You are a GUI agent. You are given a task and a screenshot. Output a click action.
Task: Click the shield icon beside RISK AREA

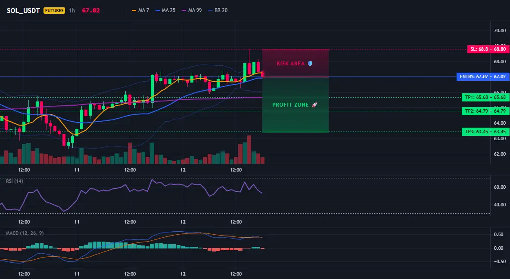click(x=310, y=64)
